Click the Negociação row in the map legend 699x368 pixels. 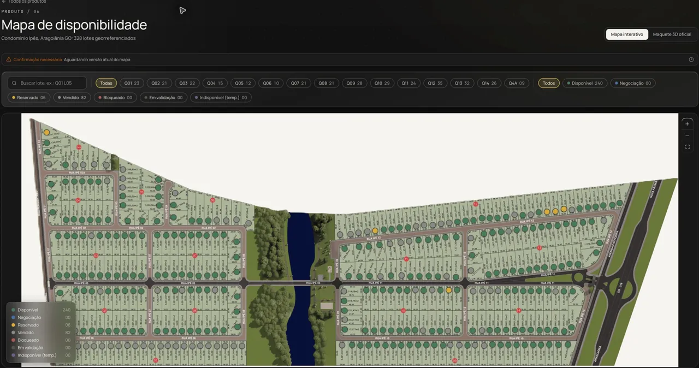coord(41,317)
